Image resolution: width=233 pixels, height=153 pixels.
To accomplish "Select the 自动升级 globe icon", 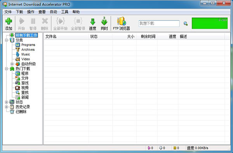I will coord(18,64).
